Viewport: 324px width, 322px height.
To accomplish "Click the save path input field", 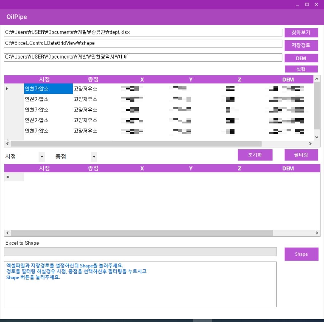I will (140, 44).
